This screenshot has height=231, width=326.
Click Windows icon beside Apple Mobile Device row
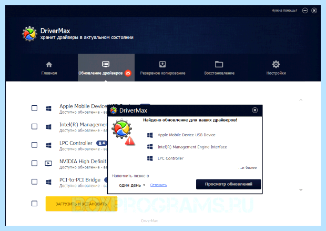48,108
